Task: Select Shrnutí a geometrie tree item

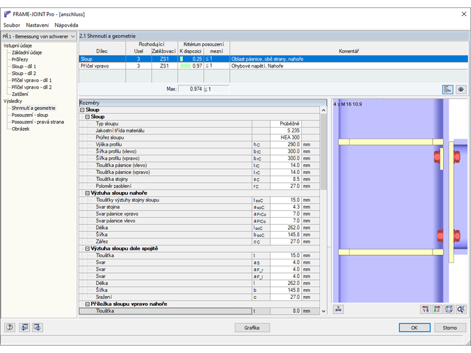Action: (x=33, y=108)
